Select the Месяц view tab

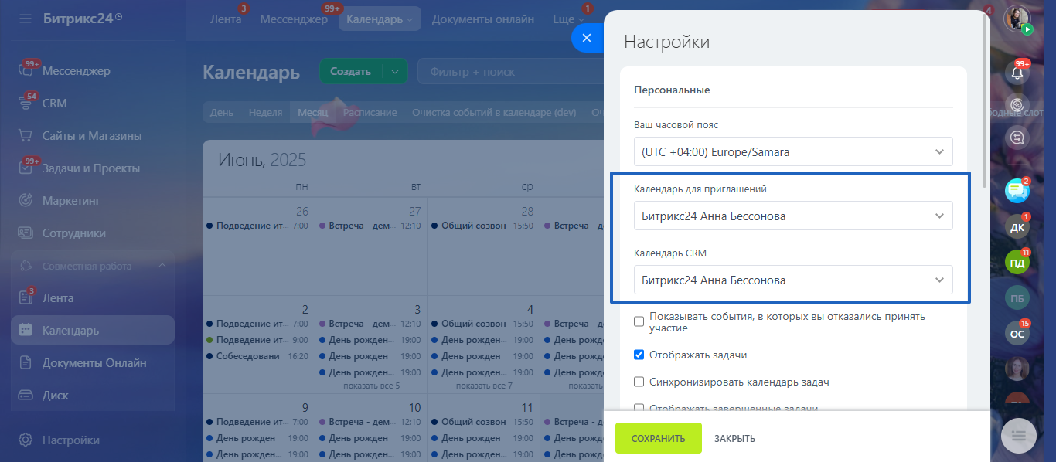click(x=313, y=112)
